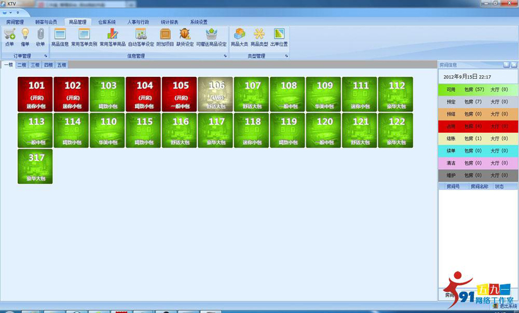The height and width of the screenshot is (313, 519).
Task: Click the 收单 paperclip icon
Action: pos(41,37)
